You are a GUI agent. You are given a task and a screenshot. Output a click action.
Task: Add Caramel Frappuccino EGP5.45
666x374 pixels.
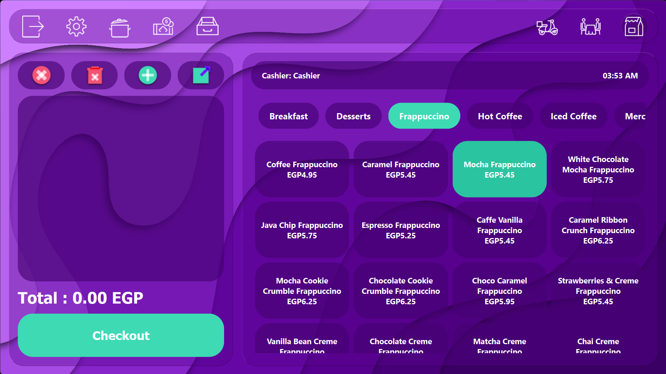[401, 169]
